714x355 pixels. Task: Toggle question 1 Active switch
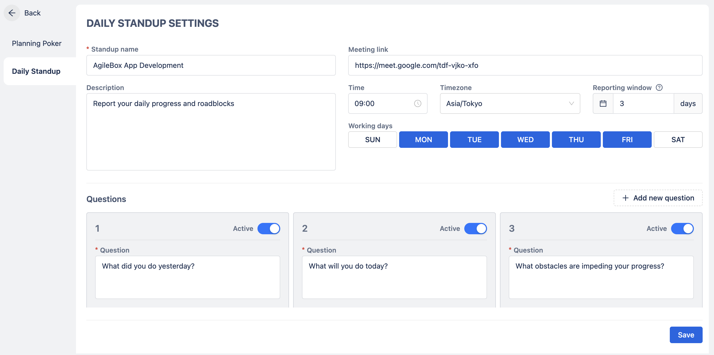(269, 229)
